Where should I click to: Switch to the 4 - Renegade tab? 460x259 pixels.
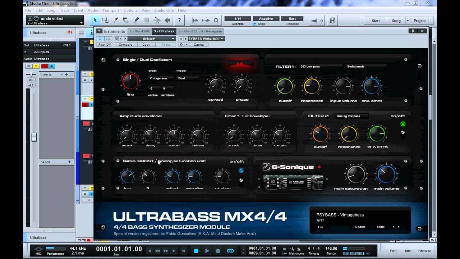coord(211,31)
